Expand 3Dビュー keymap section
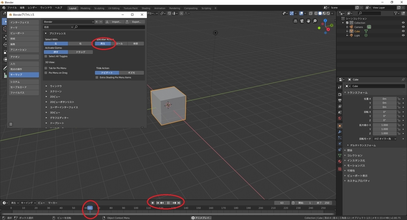The height and width of the screenshot is (220, 407). pos(46,112)
